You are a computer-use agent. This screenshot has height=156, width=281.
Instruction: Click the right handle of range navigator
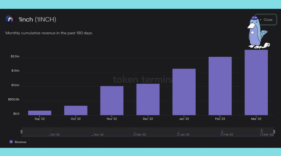pyautogui.click(x=274, y=132)
